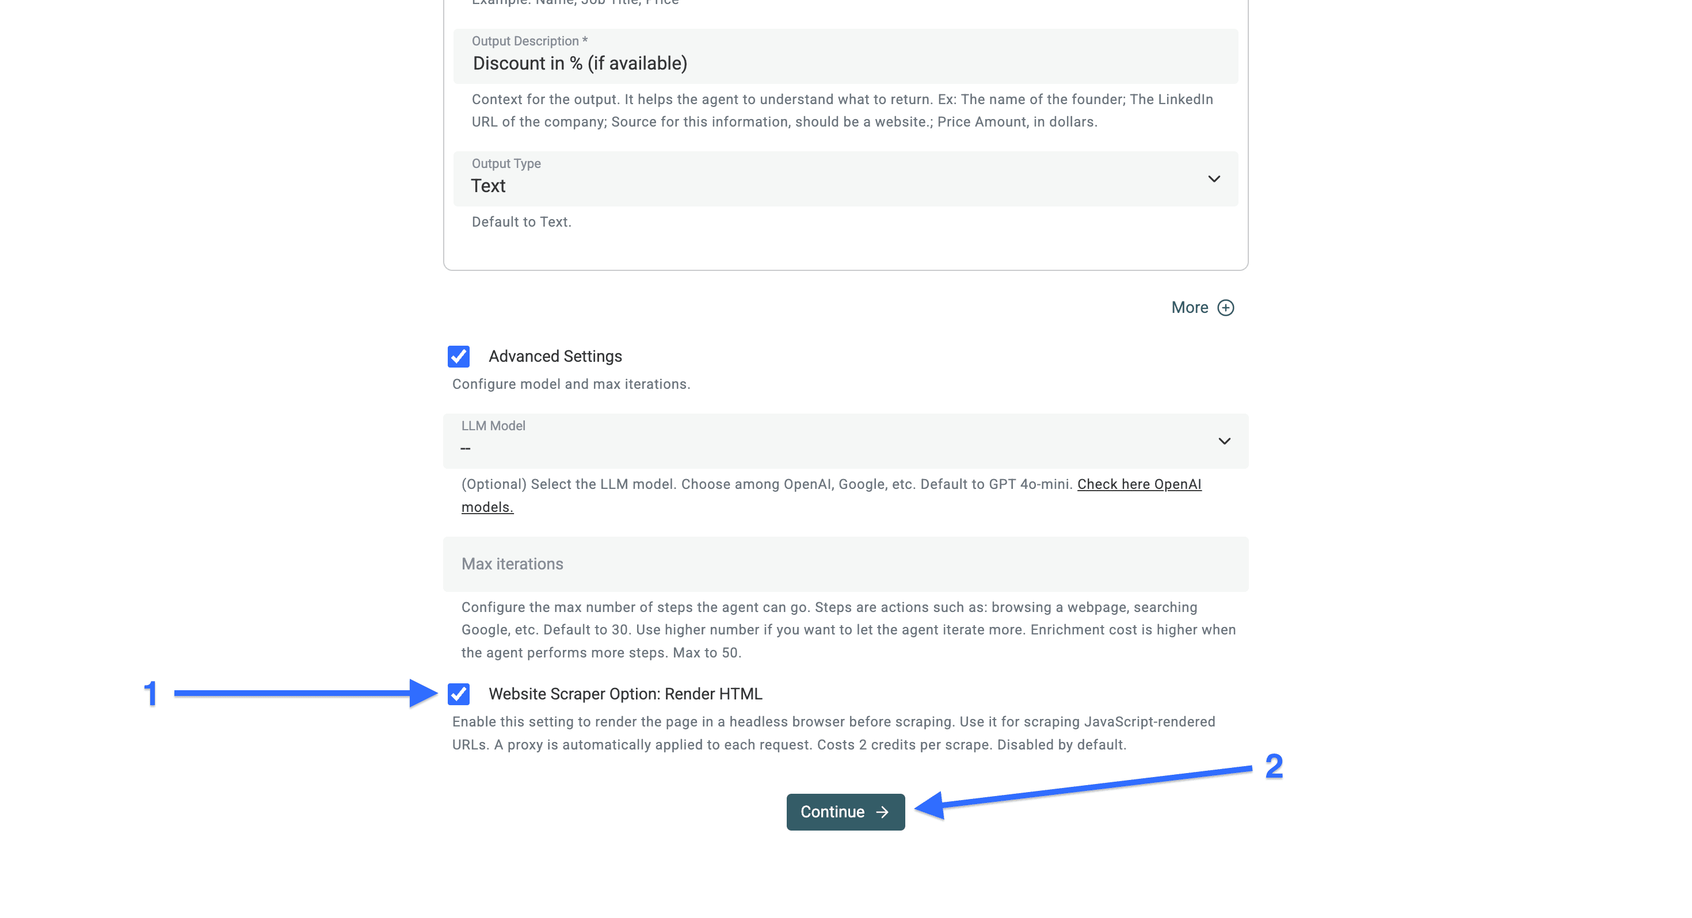Select the Text output type entry
Viewport: 1692px width, 918px height.
(x=488, y=185)
